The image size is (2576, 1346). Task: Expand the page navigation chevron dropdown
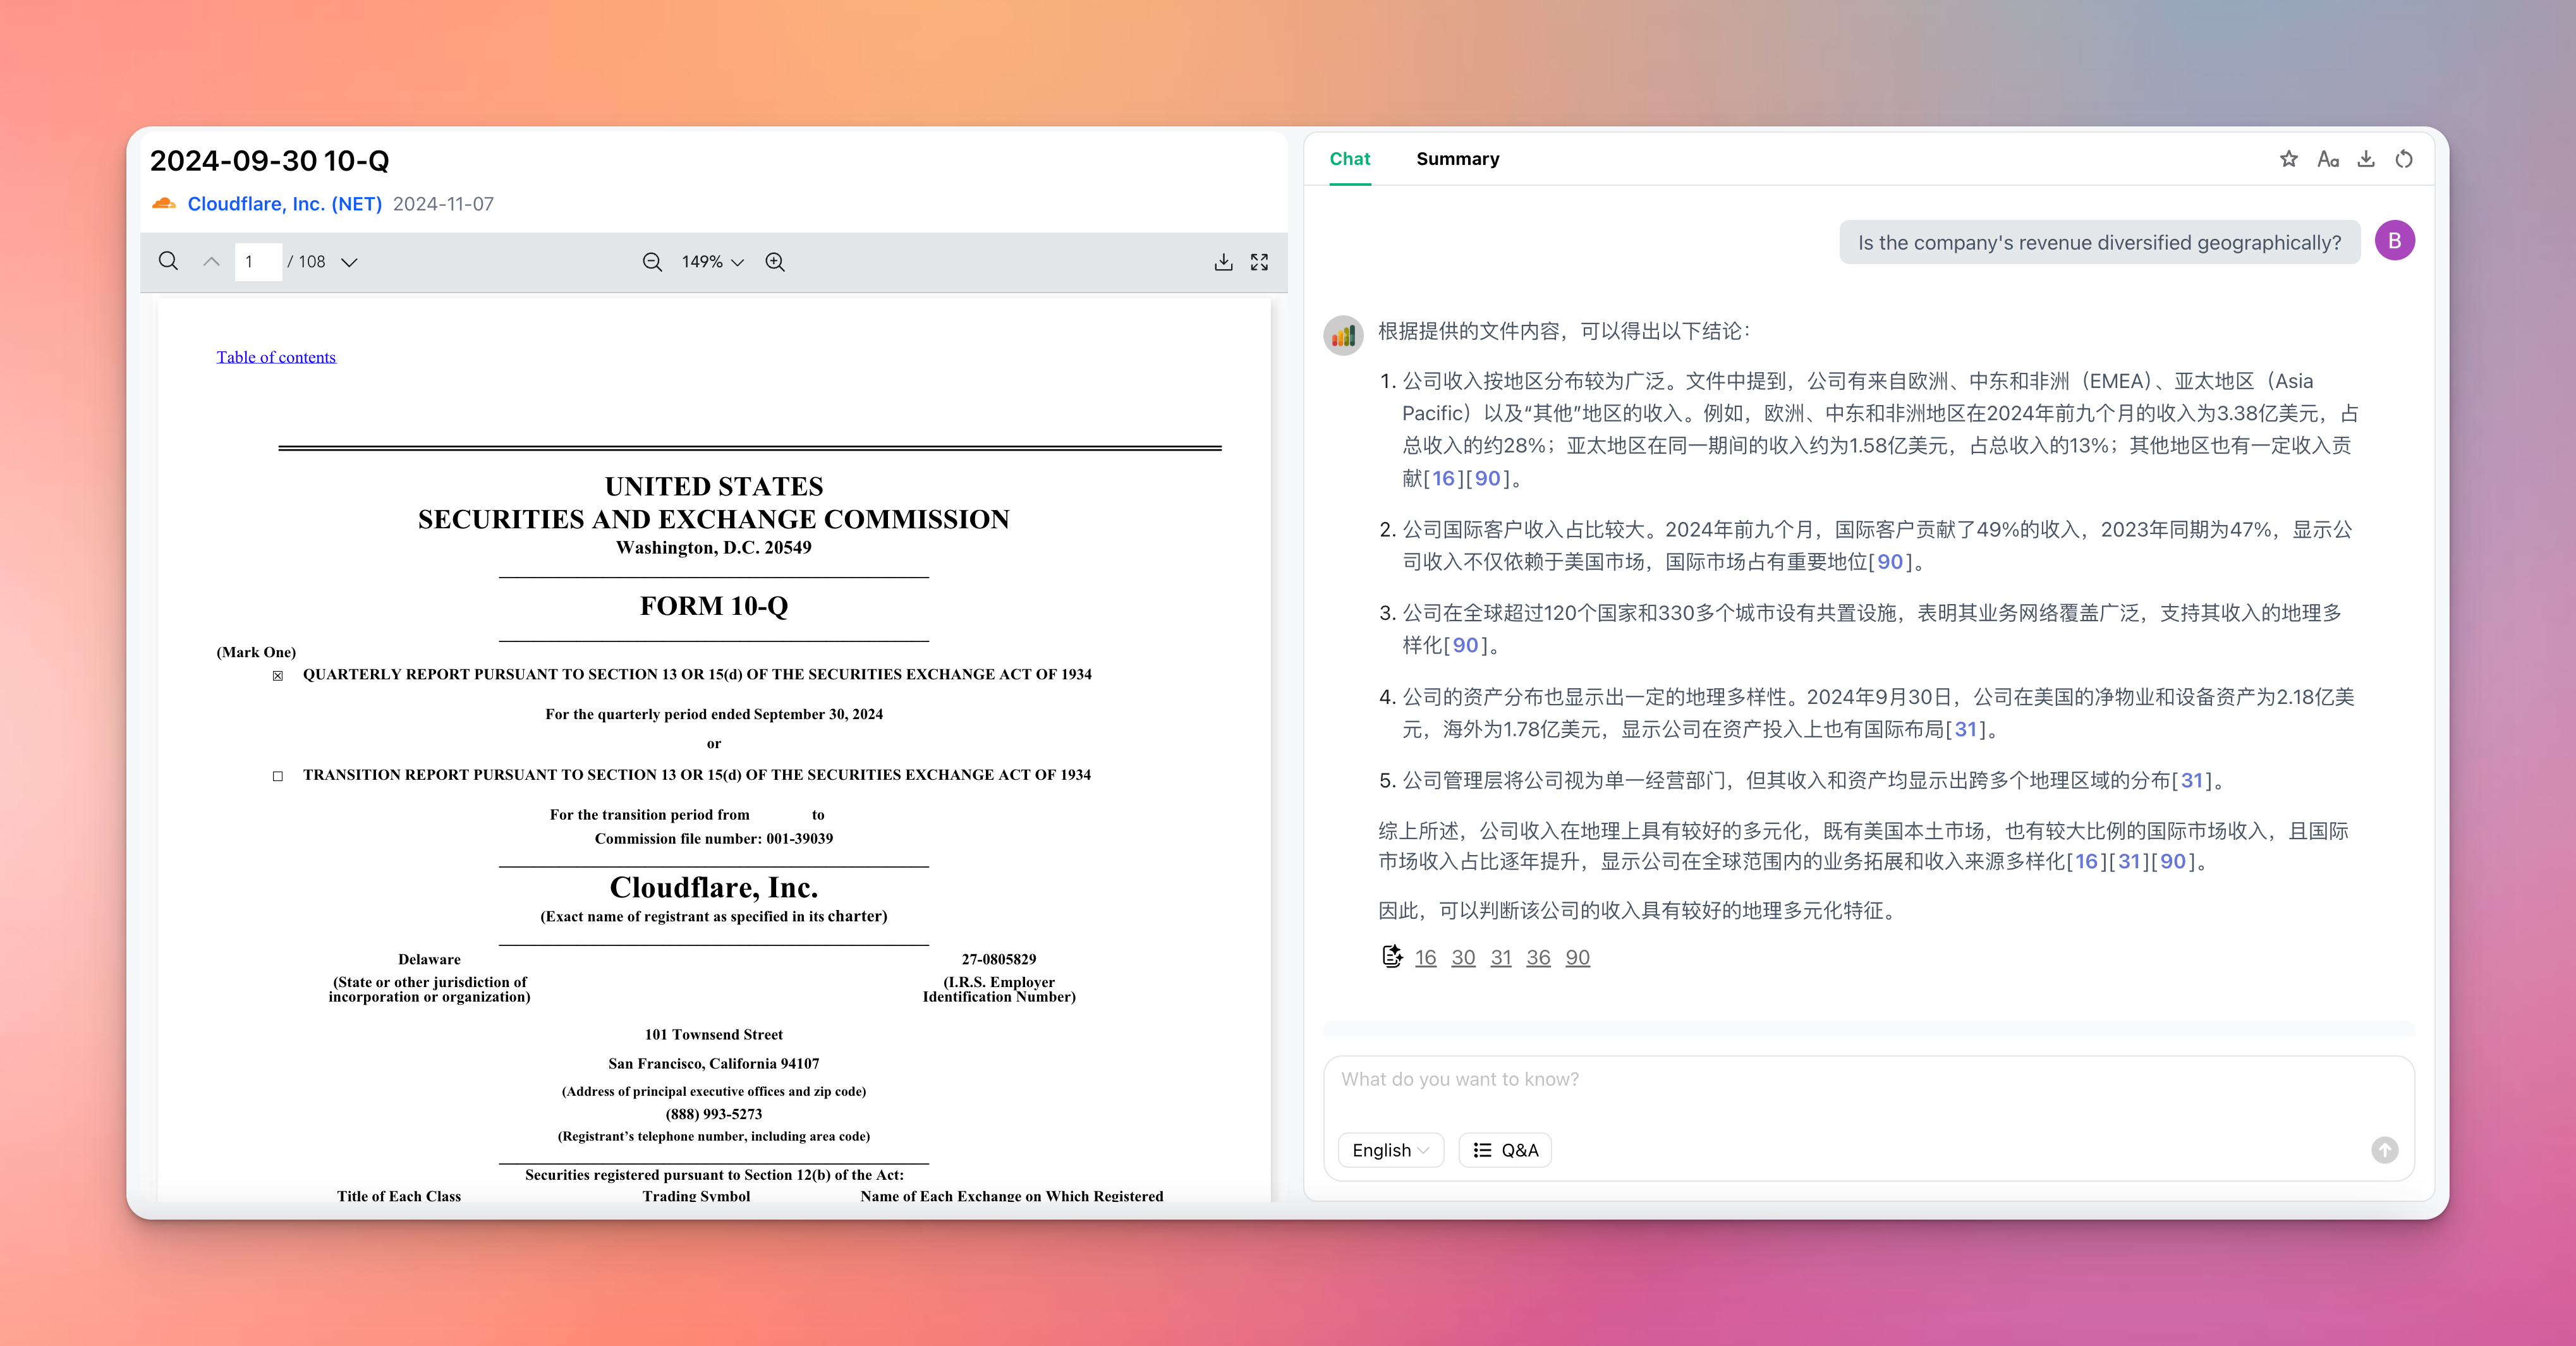tap(349, 262)
